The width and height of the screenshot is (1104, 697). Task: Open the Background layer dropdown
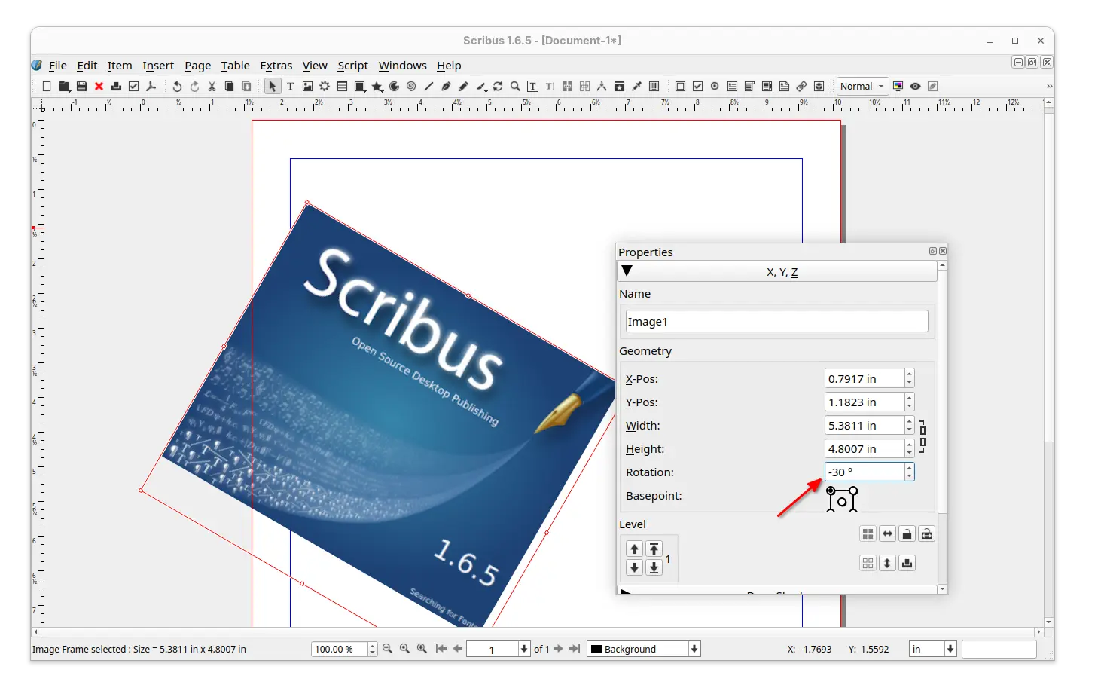[644, 649]
